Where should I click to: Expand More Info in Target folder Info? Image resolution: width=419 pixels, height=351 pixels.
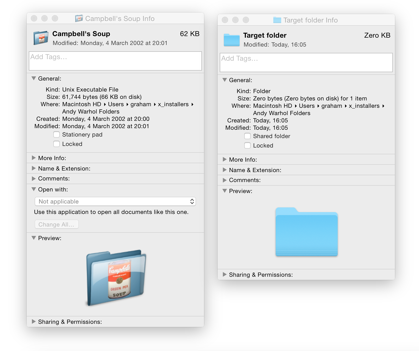[224, 159]
